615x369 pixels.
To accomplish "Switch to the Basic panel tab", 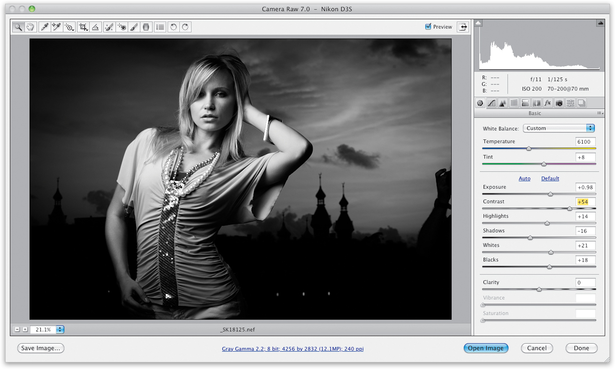I will click(x=480, y=103).
